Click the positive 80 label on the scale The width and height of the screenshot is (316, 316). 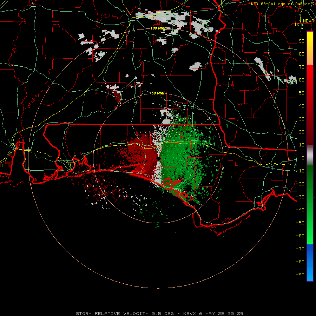(302, 54)
